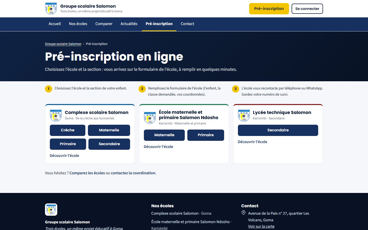
Task: Click the Pré-inscription en ligne heading
Action: click(x=114, y=57)
